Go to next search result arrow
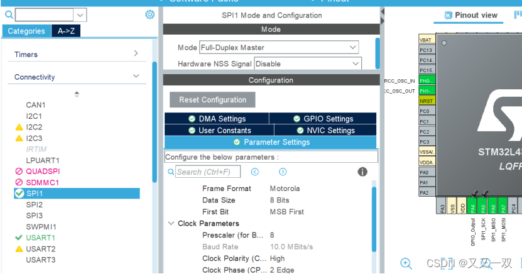The height and width of the screenshot is (274, 522). pyautogui.click(x=283, y=172)
